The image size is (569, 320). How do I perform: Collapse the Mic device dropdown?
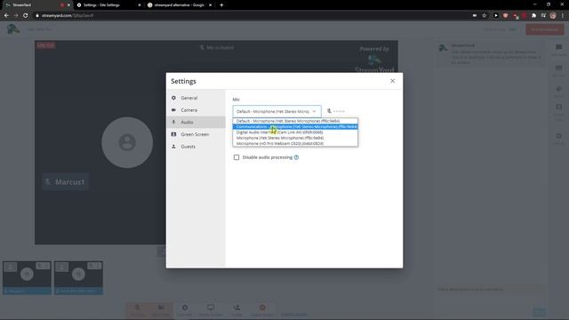click(276, 111)
